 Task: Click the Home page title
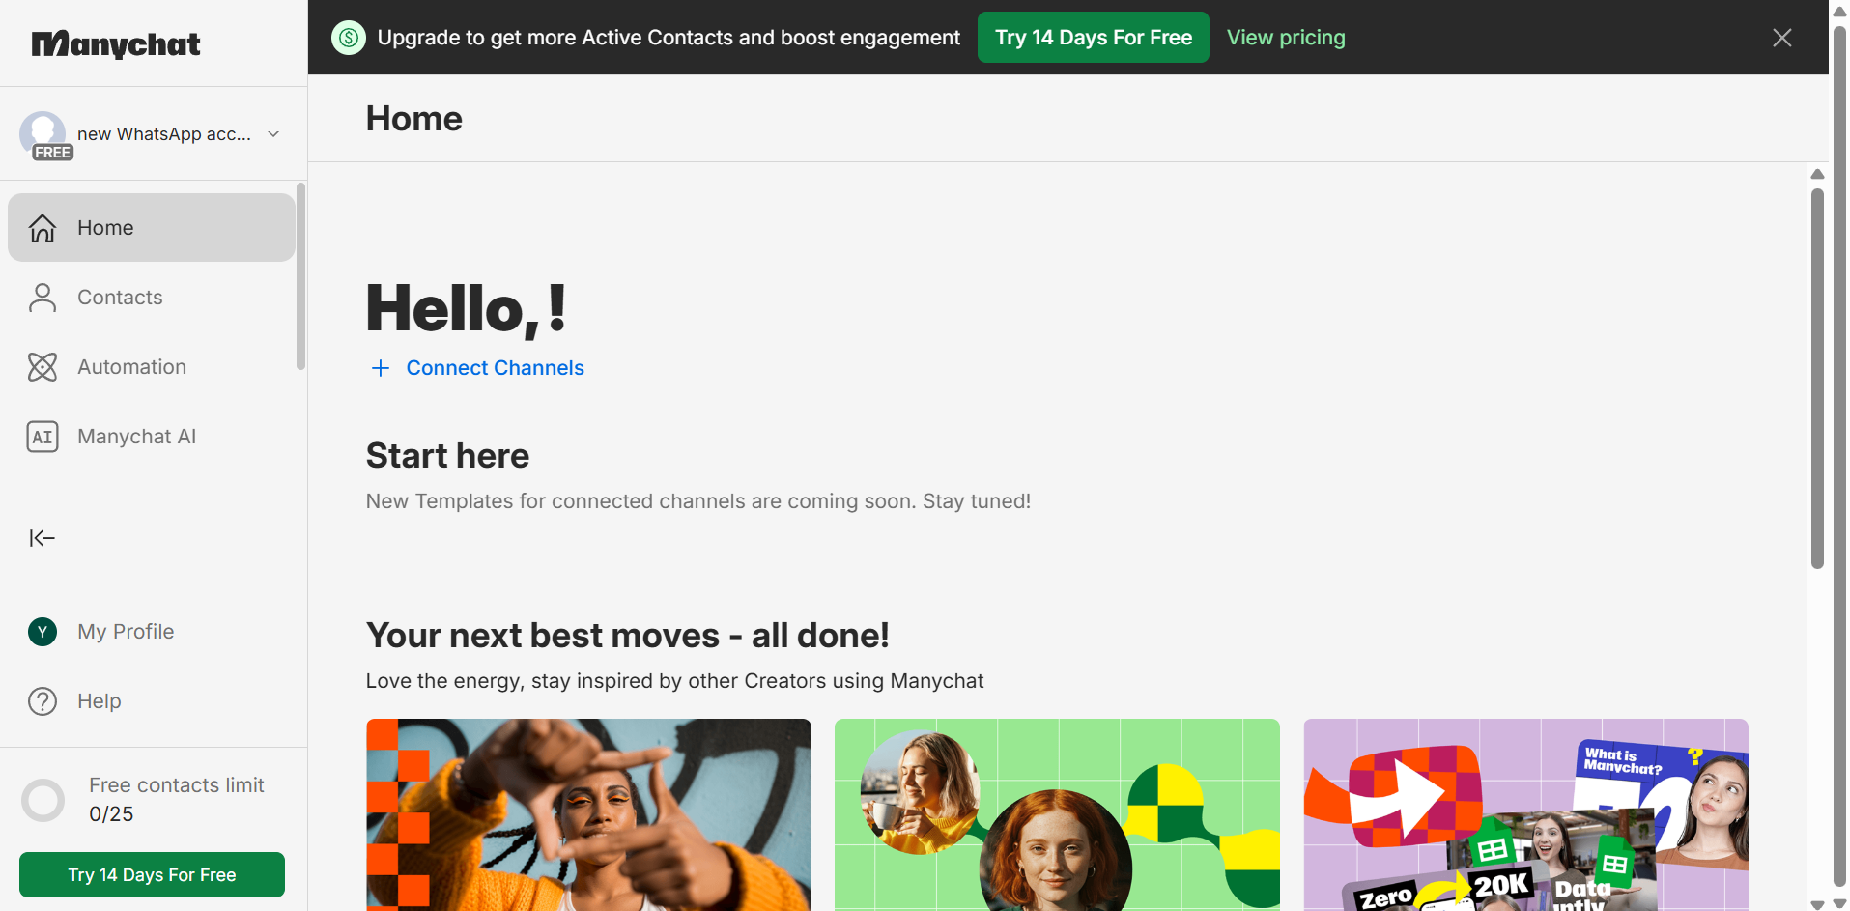[x=413, y=119]
